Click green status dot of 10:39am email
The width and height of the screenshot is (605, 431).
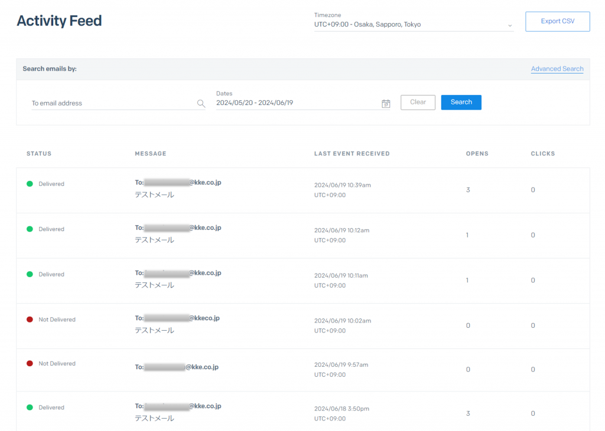click(x=30, y=184)
